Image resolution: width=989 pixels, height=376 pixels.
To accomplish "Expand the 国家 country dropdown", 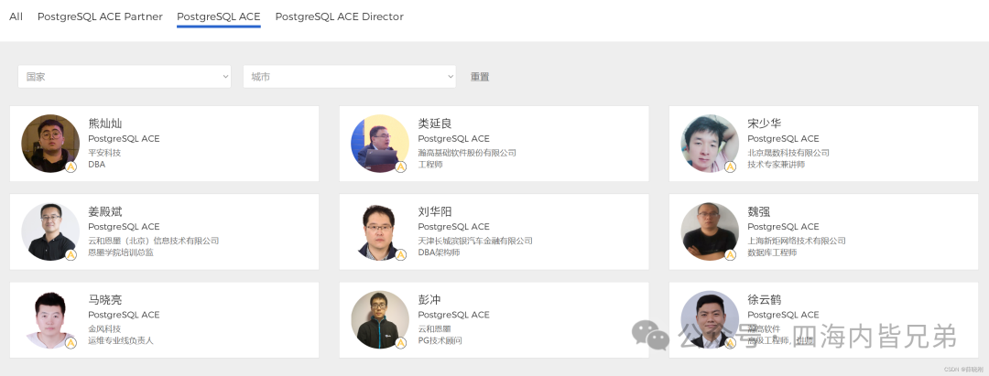I will 125,77.
